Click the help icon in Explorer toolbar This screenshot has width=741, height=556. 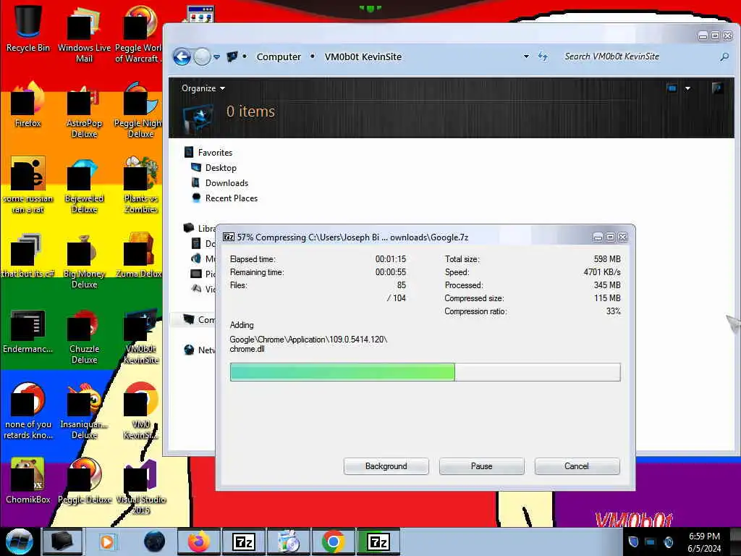(x=717, y=88)
